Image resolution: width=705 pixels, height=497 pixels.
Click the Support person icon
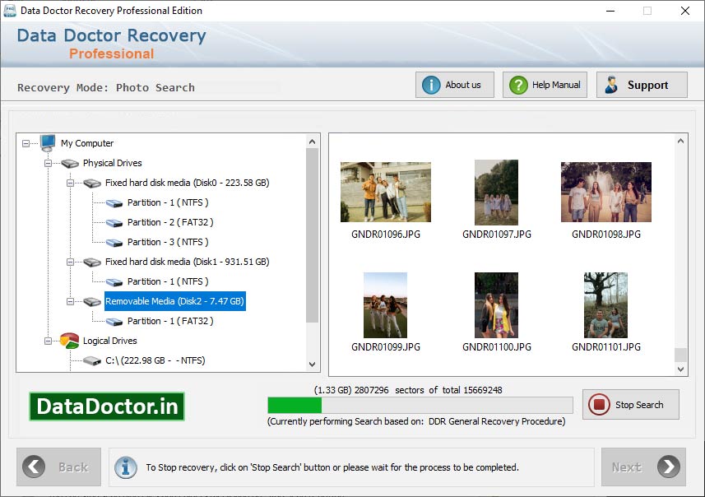coord(610,84)
